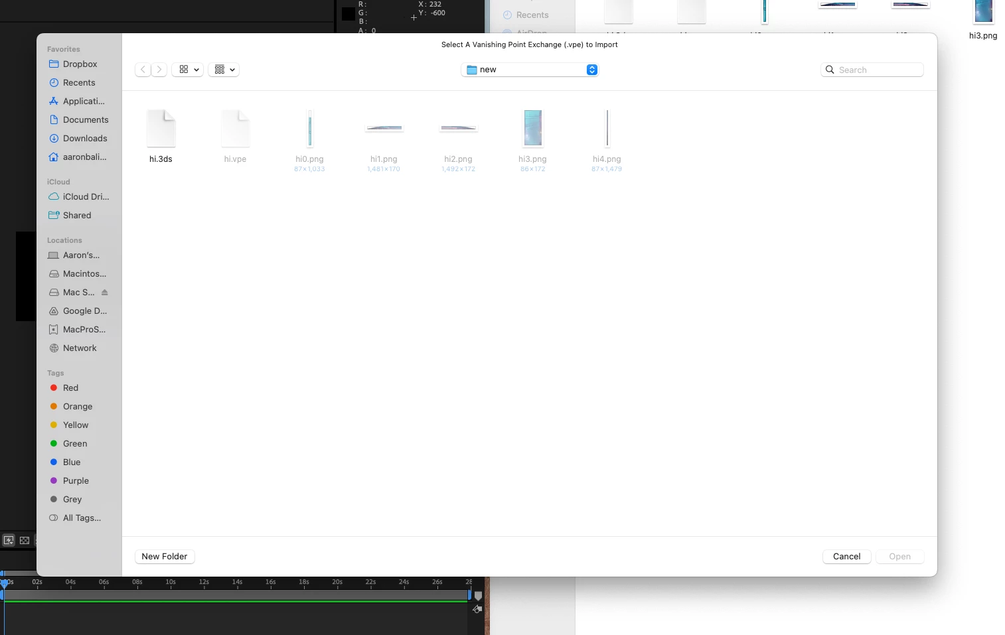Image resolution: width=1005 pixels, height=635 pixels.
Task: Select the hi3.png thumbnail
Action: (x=533, y=129)
